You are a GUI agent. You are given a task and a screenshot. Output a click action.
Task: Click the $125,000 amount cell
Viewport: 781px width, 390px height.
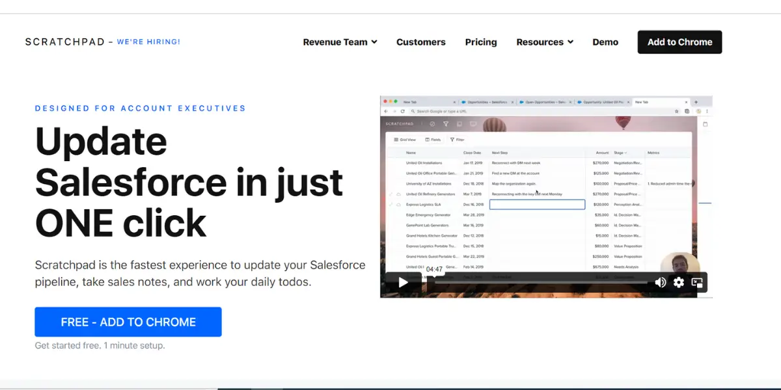pos(601,174)
